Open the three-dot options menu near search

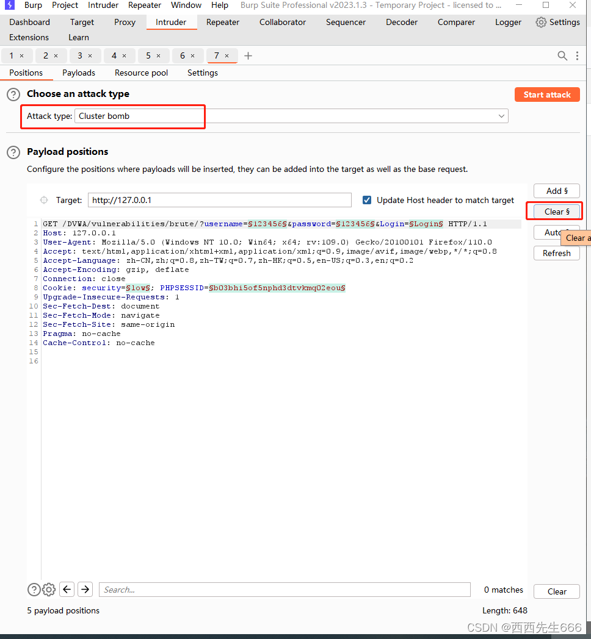[578, 55]
